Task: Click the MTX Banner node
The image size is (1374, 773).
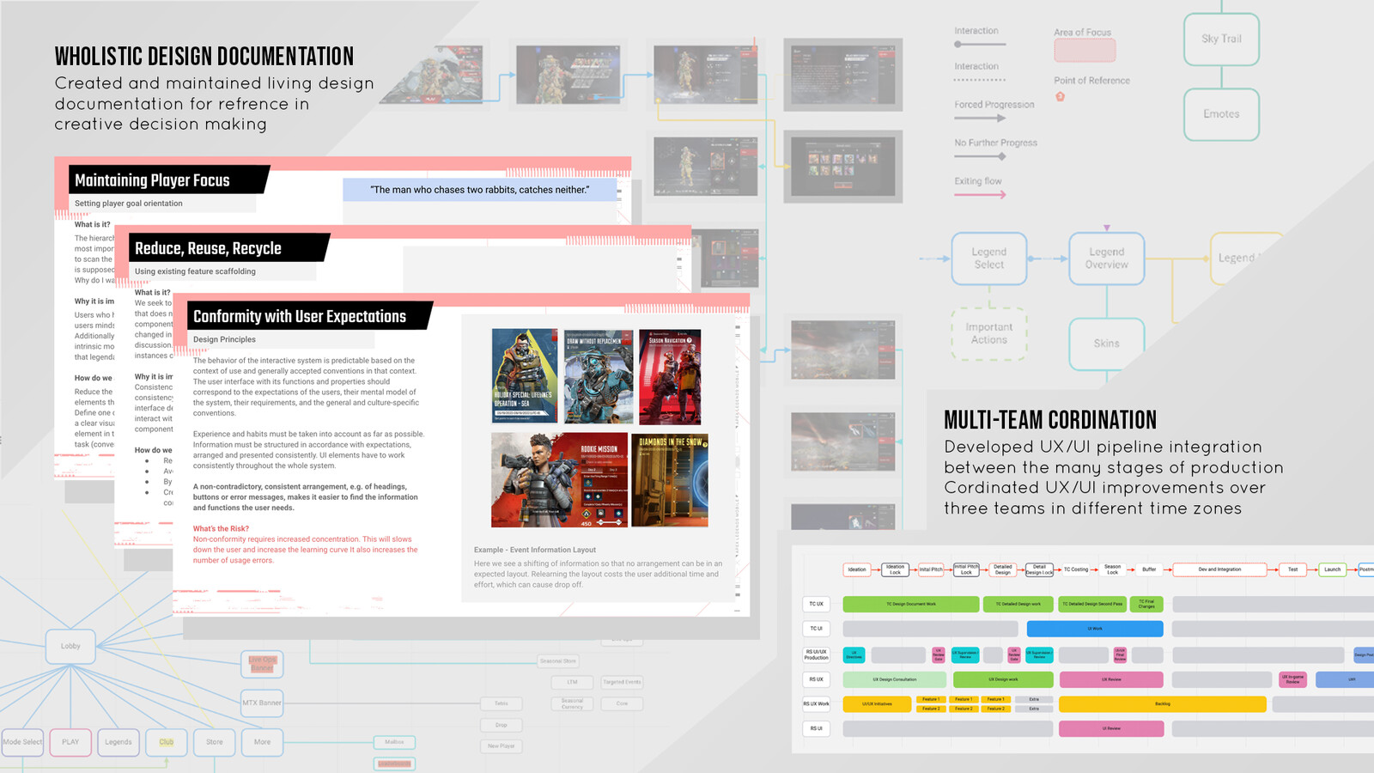Action: (262, 703)
